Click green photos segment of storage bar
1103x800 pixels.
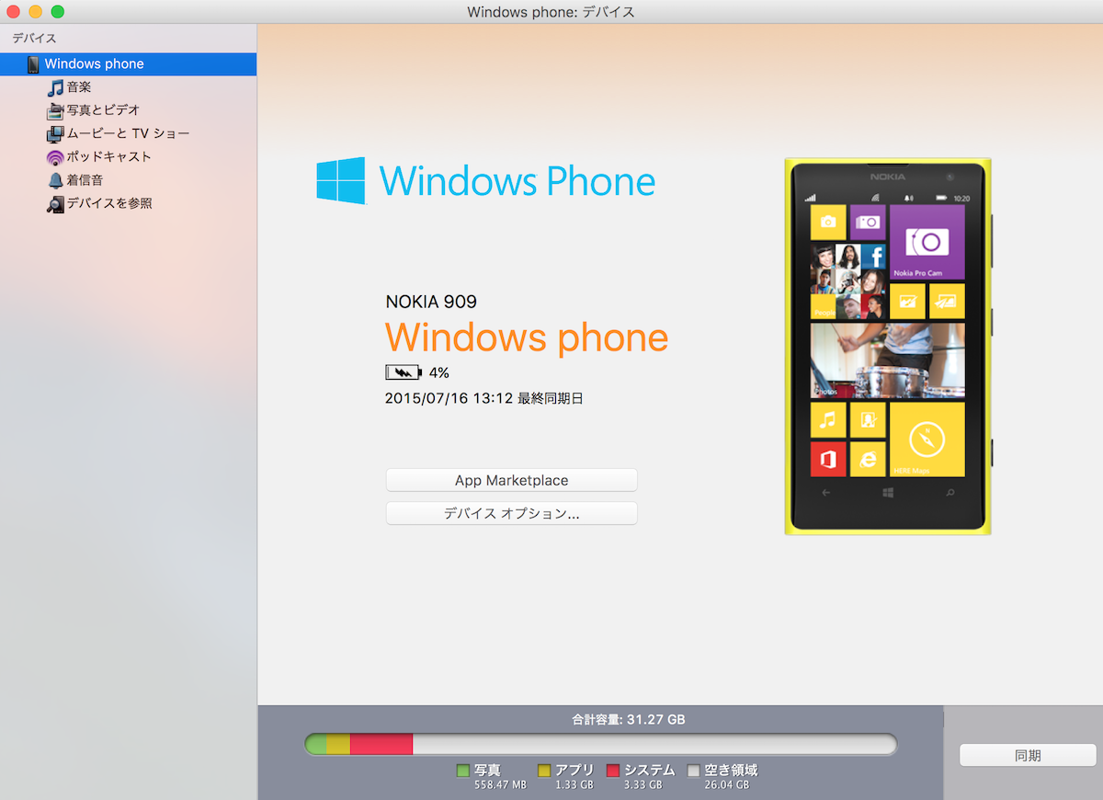316,744
